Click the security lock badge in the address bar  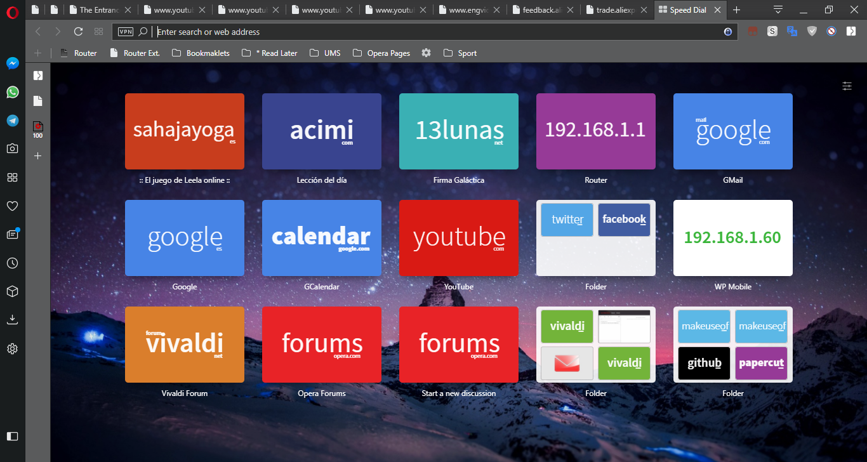coord(728,32)
